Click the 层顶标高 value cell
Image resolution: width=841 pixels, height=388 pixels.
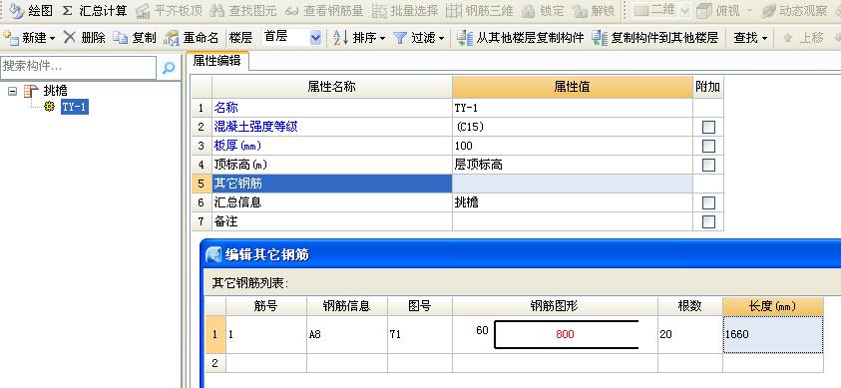tap(573, 165)
